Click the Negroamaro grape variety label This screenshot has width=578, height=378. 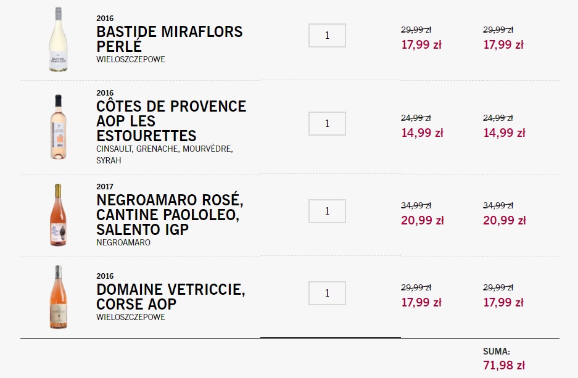(x=123, y=242)
